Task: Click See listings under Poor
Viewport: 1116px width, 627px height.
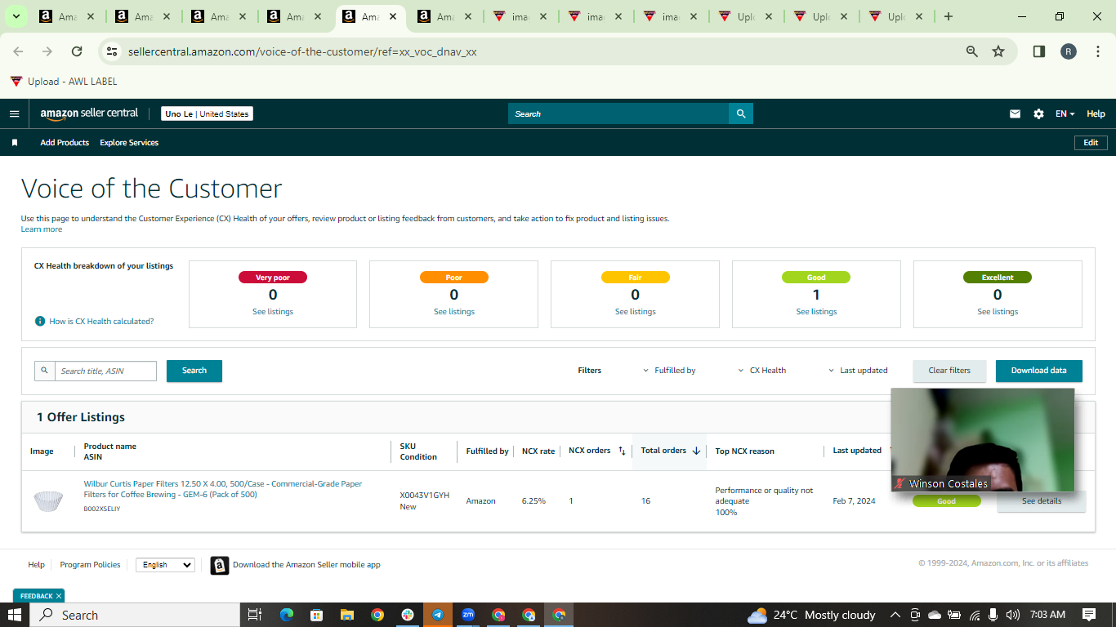Action: click(454, 312)
